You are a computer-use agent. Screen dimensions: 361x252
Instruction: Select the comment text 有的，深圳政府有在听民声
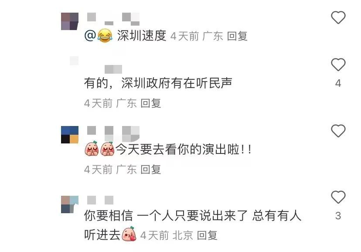point(158,83)
